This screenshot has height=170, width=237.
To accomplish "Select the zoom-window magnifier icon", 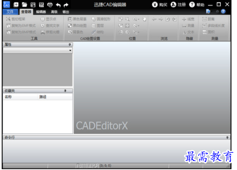I will pyautogui.click(x=127, y=19).
